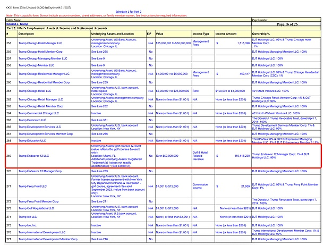Select "Trump Ferry Point LLC" description

pyautogui.click(x=32, y=186)
